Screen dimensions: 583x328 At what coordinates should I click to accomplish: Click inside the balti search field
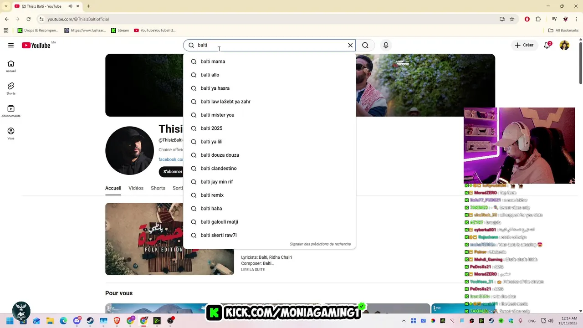269,45
